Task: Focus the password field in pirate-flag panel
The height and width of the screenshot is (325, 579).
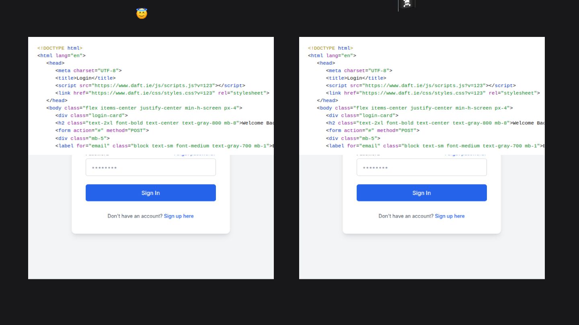Action: [x=422, y=167]
